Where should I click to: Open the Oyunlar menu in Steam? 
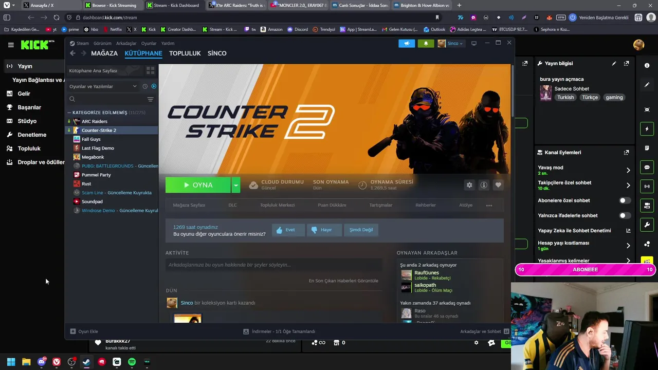[x=149, y=43]
